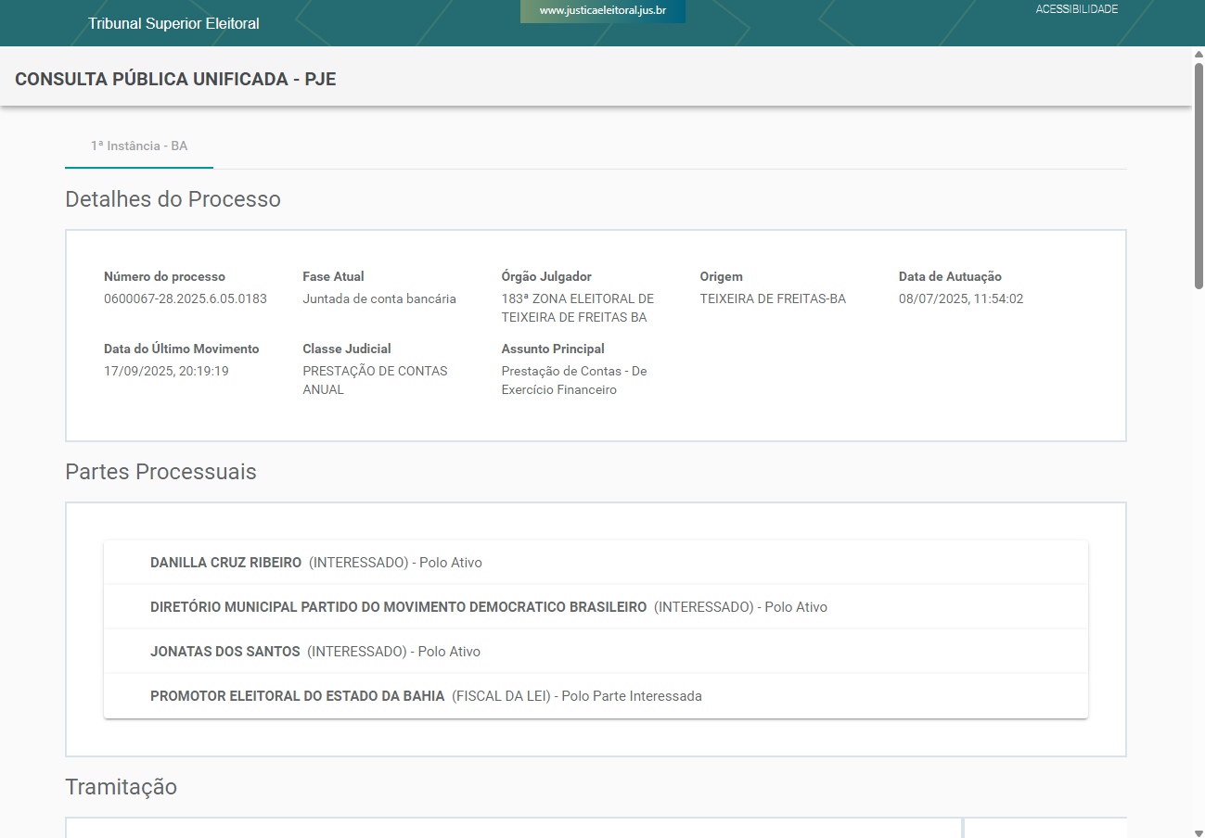Click the scrollbar up arrow
The height and width of the screenshot is (838, 1205).
pos(1198,55)
